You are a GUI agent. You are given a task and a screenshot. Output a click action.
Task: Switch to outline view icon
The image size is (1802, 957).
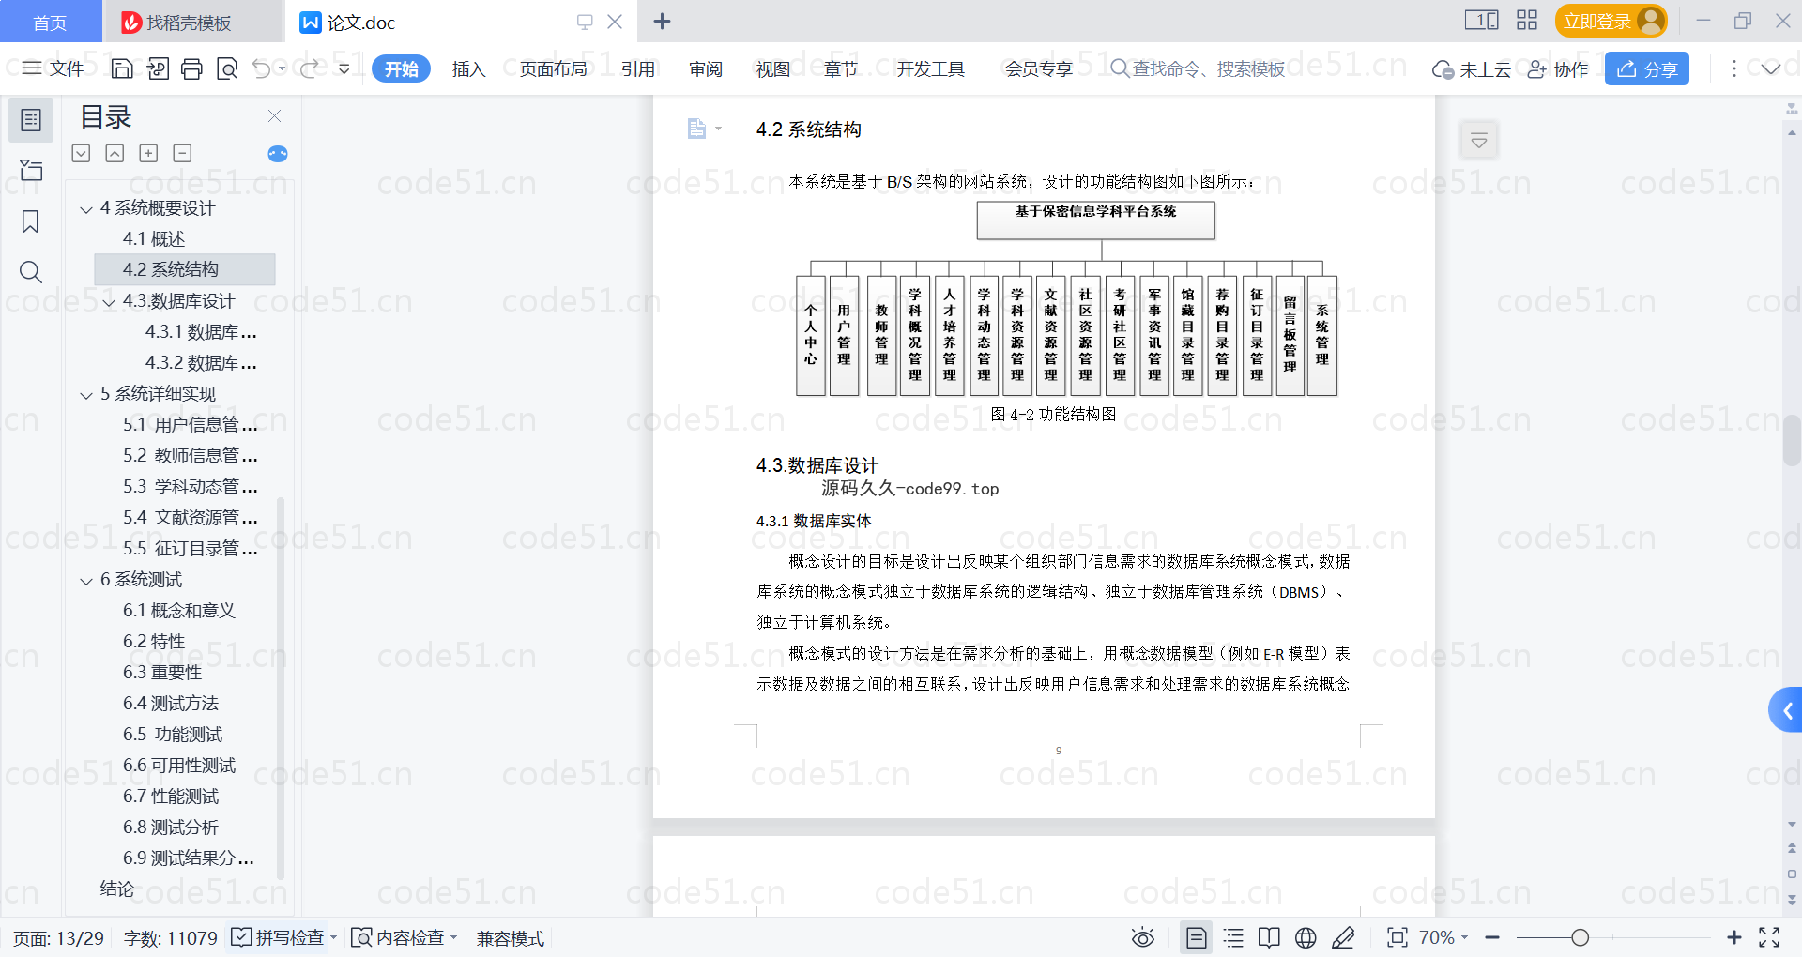(1233, 937)
